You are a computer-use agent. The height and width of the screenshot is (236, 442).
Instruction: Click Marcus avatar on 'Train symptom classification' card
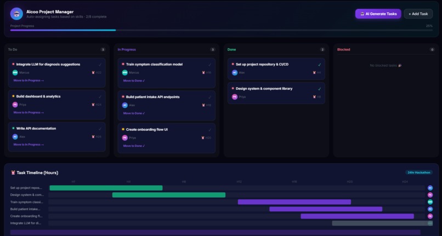[x=125, y=73]
